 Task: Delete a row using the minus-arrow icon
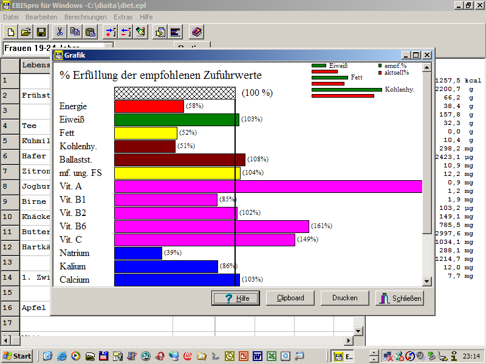click(125, 32)
